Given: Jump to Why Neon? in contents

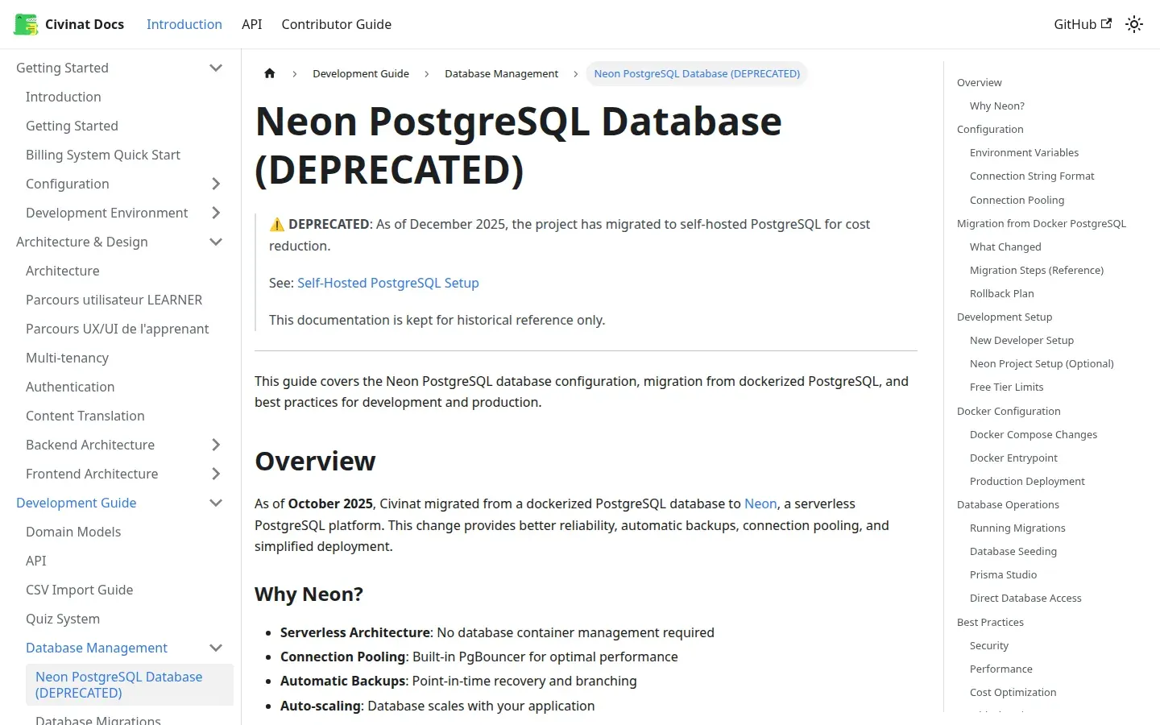Looking at the screenshot, I should [x=997, y=106].
